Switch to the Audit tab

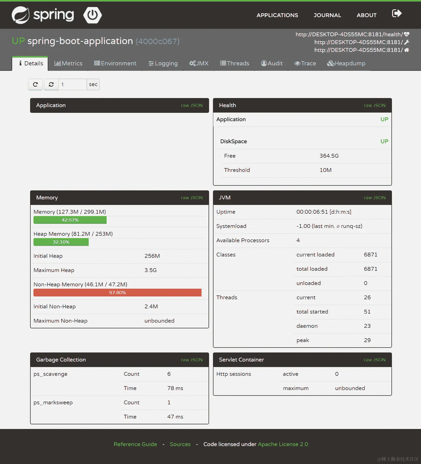[x=272, y=63]
